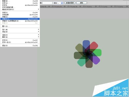Switch to 图片11.png document tab
The width and height of the screenshot is (129, 97).
[x=103, y=6]
